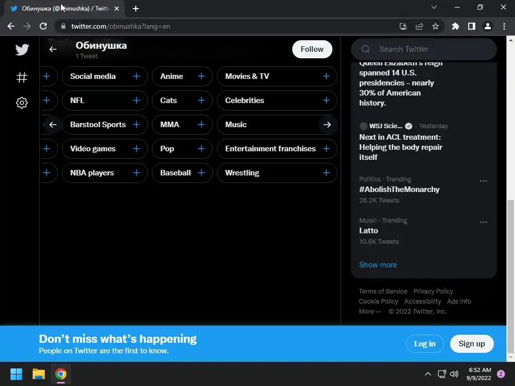Navigate back in Chrome toolbar
515x386 pixels.
11,26
